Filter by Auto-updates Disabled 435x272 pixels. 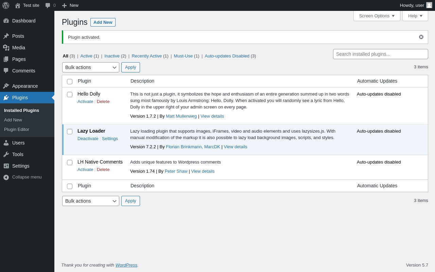click(x=227, y=56)
